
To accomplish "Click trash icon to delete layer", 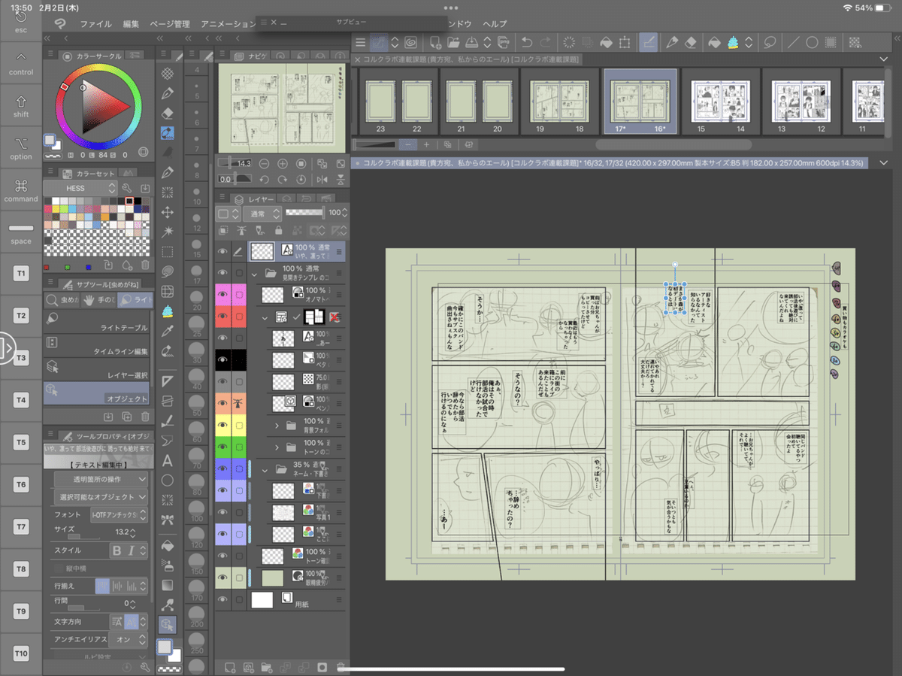I will coord(341,666).
